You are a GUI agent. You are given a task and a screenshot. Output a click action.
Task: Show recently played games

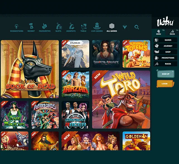(x=31, y=28)
